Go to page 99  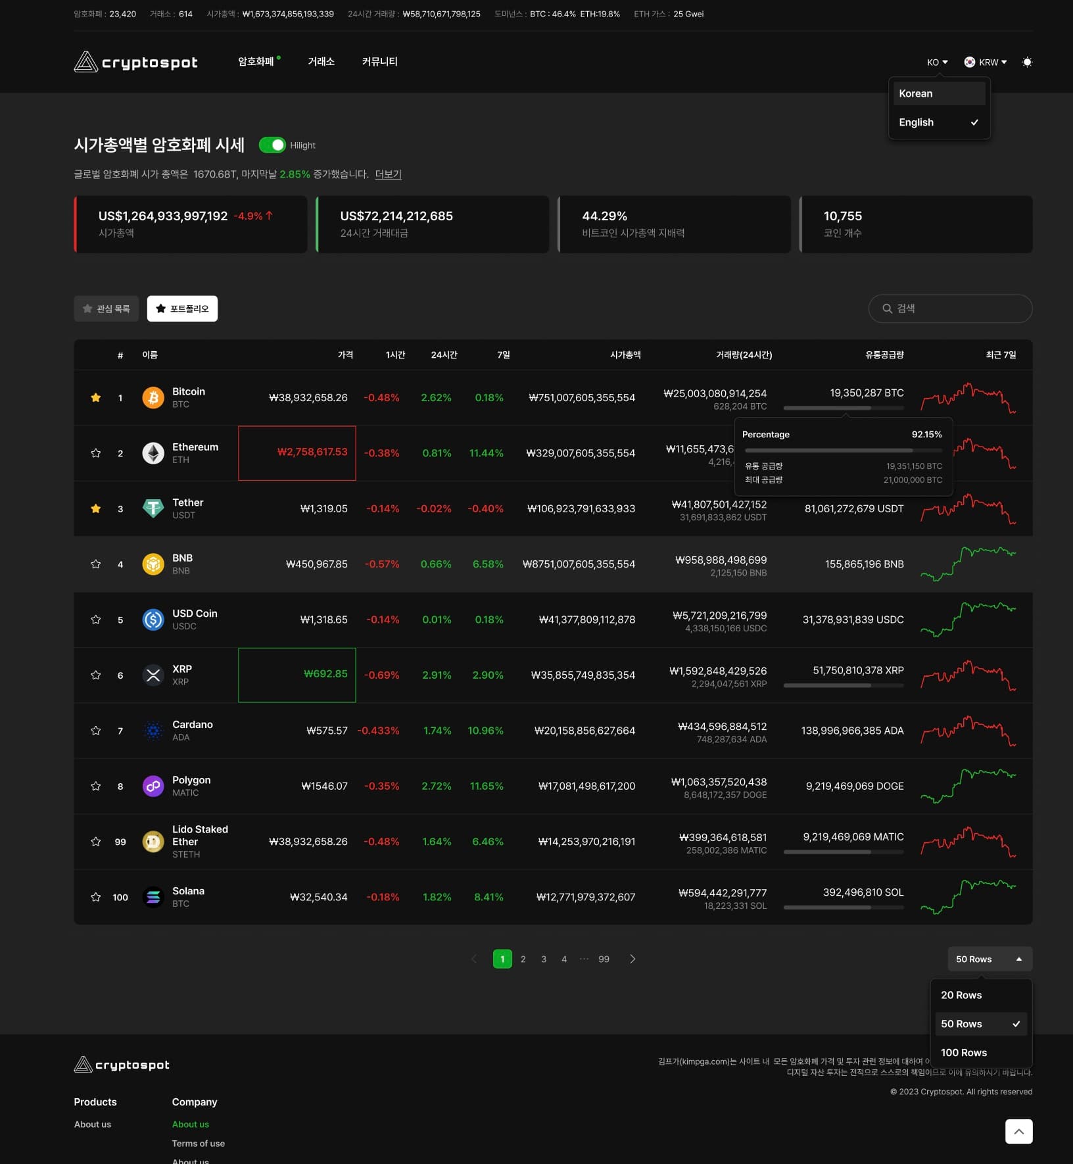pyautogui.click(x=604, y=959)
